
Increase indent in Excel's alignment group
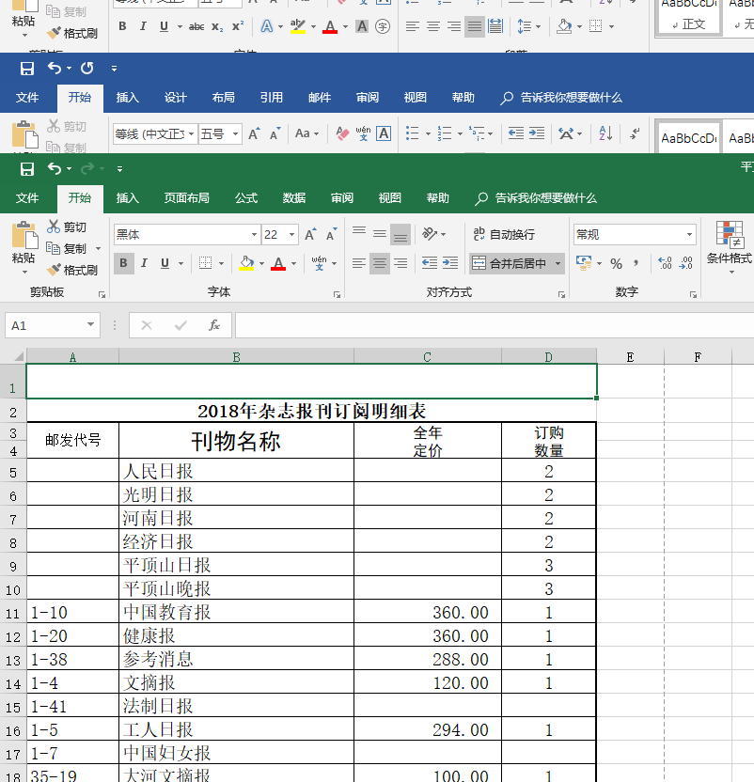pyautogui.click(x=450, y=263)
